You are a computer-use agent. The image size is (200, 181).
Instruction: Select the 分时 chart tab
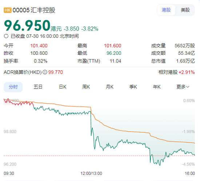point(13,87)
